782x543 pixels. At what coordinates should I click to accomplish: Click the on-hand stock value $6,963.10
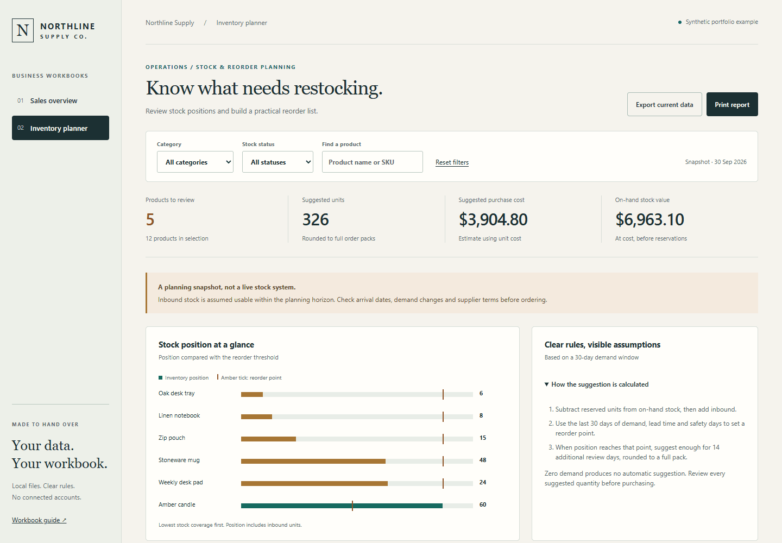(x=649, y=219)
